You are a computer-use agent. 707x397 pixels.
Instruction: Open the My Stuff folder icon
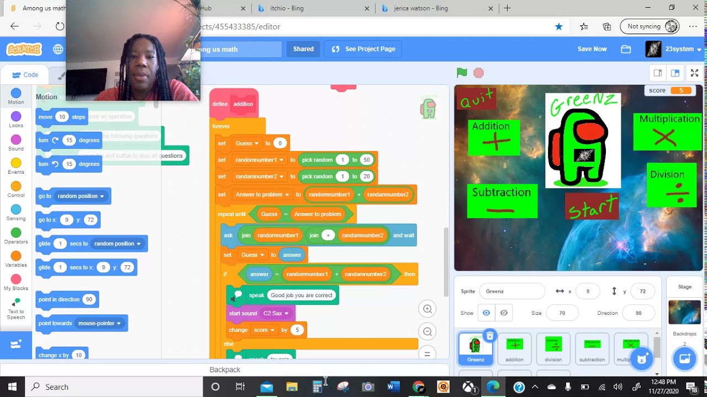pyautogui.click(x=626, y=49)
